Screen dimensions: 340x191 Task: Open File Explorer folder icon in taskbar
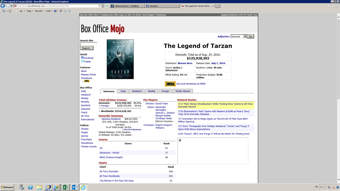pyautogui.click(x=39, y=187)
